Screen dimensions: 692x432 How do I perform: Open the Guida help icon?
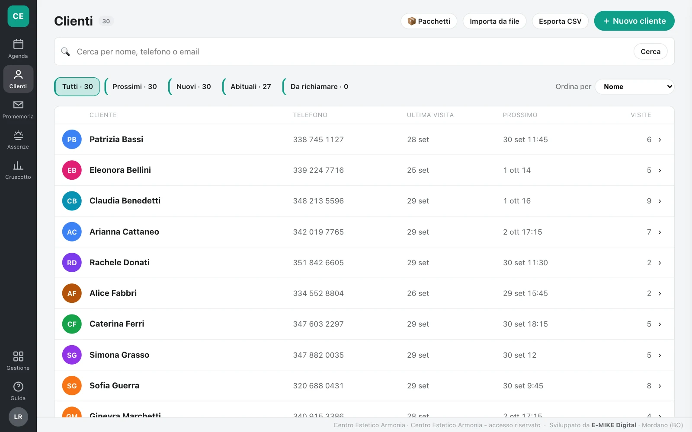pyautogui.click(x=18, y=387)
